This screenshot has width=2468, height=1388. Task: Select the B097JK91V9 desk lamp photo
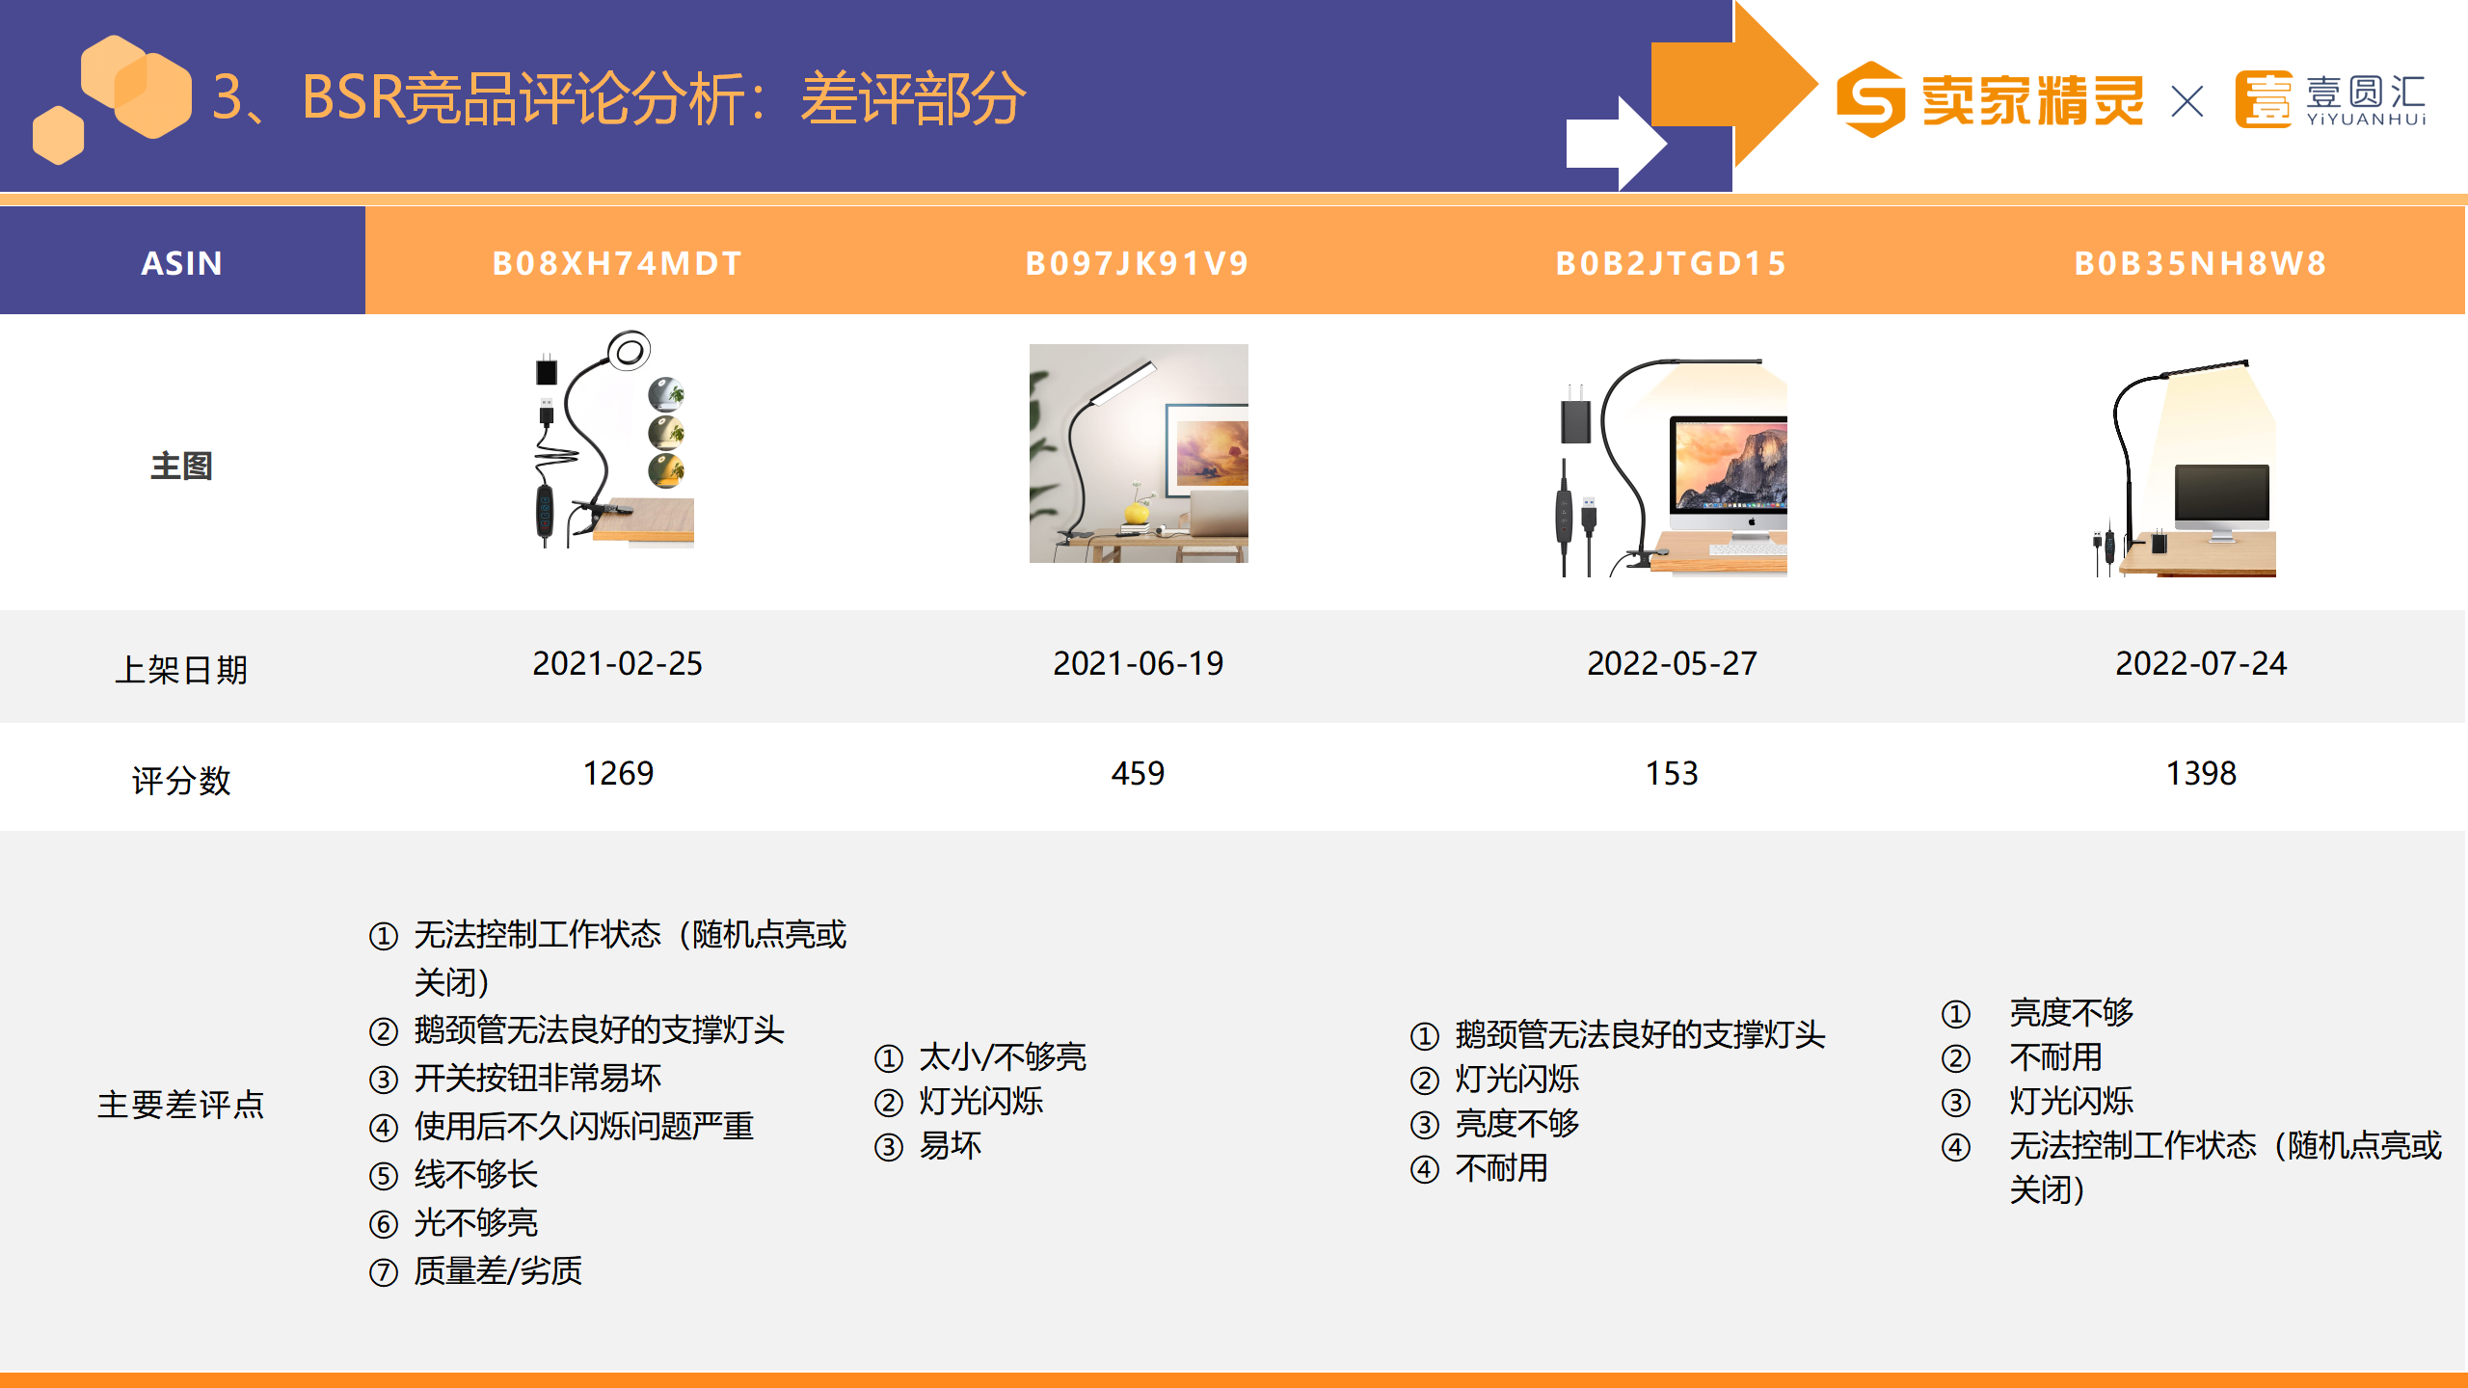click(1138, 453)
